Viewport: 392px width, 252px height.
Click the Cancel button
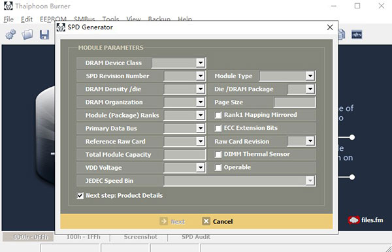tap(218, 221)
